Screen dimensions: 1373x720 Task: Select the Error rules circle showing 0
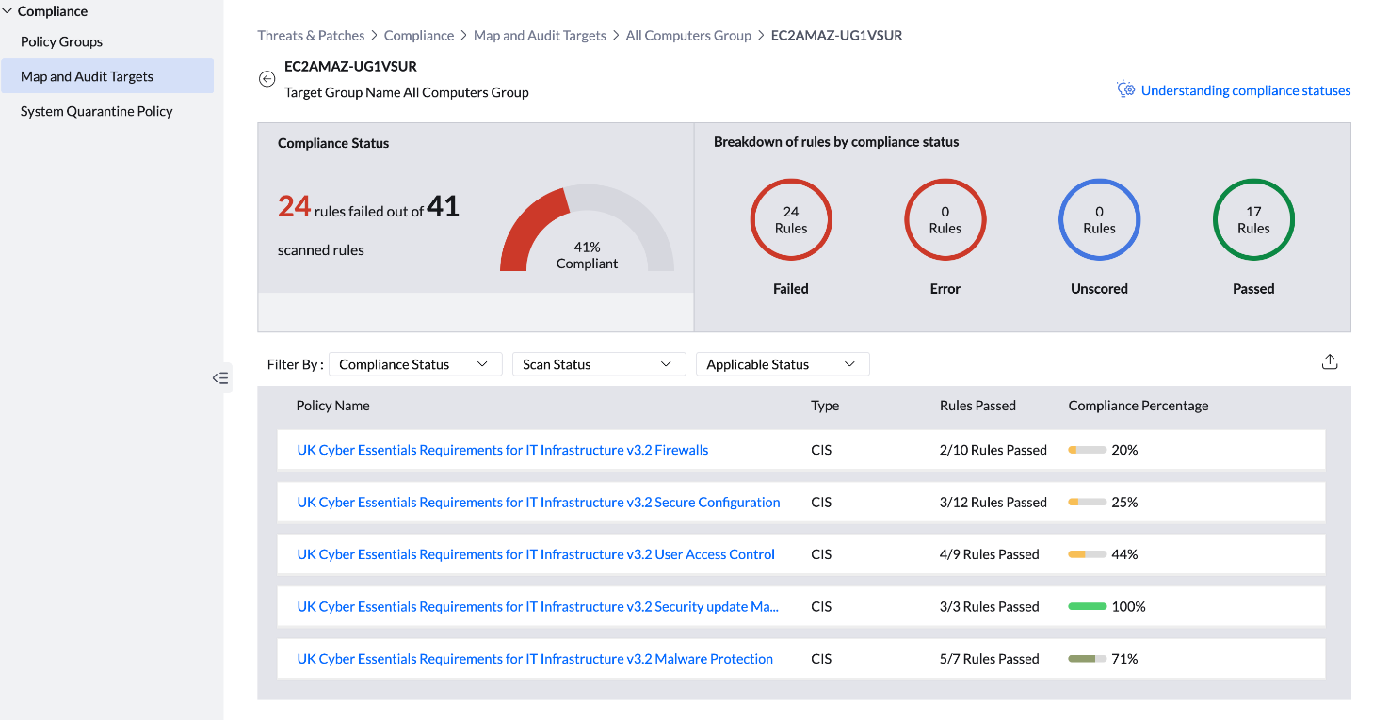[x=945, y=219]
